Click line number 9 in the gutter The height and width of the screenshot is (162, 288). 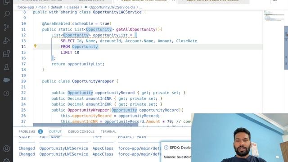coord(24,18)
